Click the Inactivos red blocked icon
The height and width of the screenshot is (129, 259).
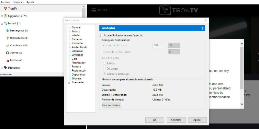click(7, 60)
